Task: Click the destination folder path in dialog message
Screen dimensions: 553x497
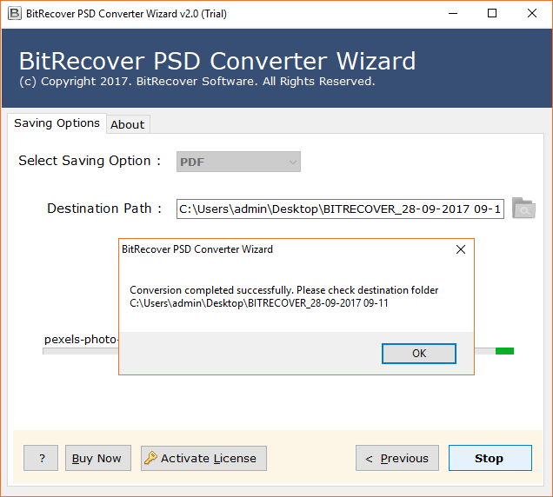Action: 259,303
